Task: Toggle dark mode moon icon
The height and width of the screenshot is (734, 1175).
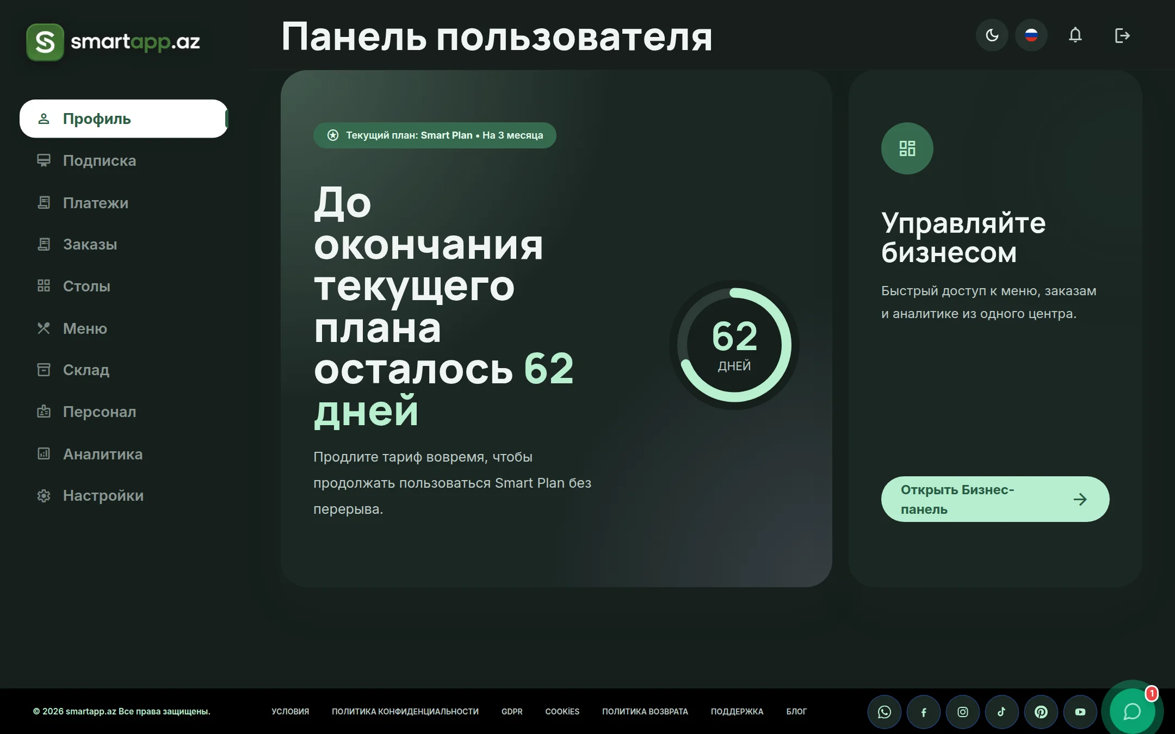Action: click(992, 35)
